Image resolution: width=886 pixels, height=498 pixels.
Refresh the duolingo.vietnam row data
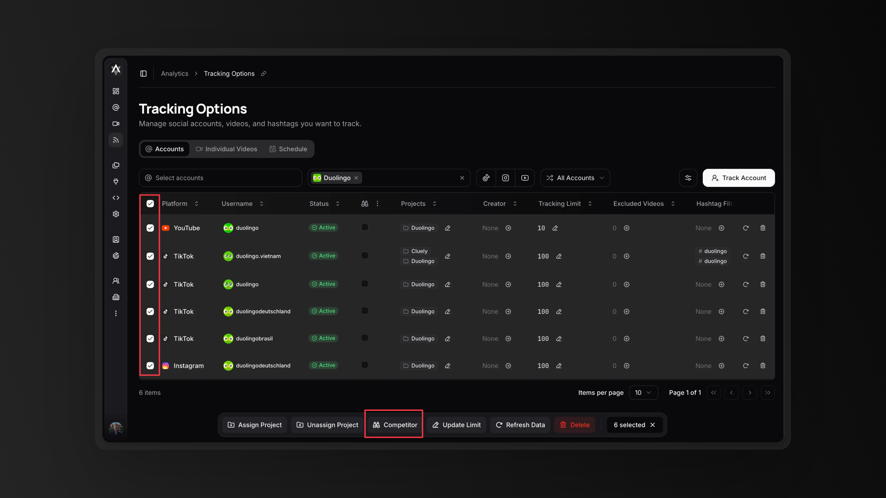(x=745, y=256)
